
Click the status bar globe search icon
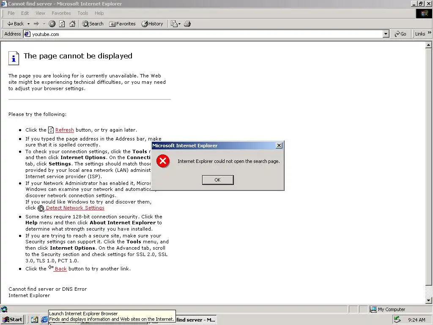(x=4, y=309)
